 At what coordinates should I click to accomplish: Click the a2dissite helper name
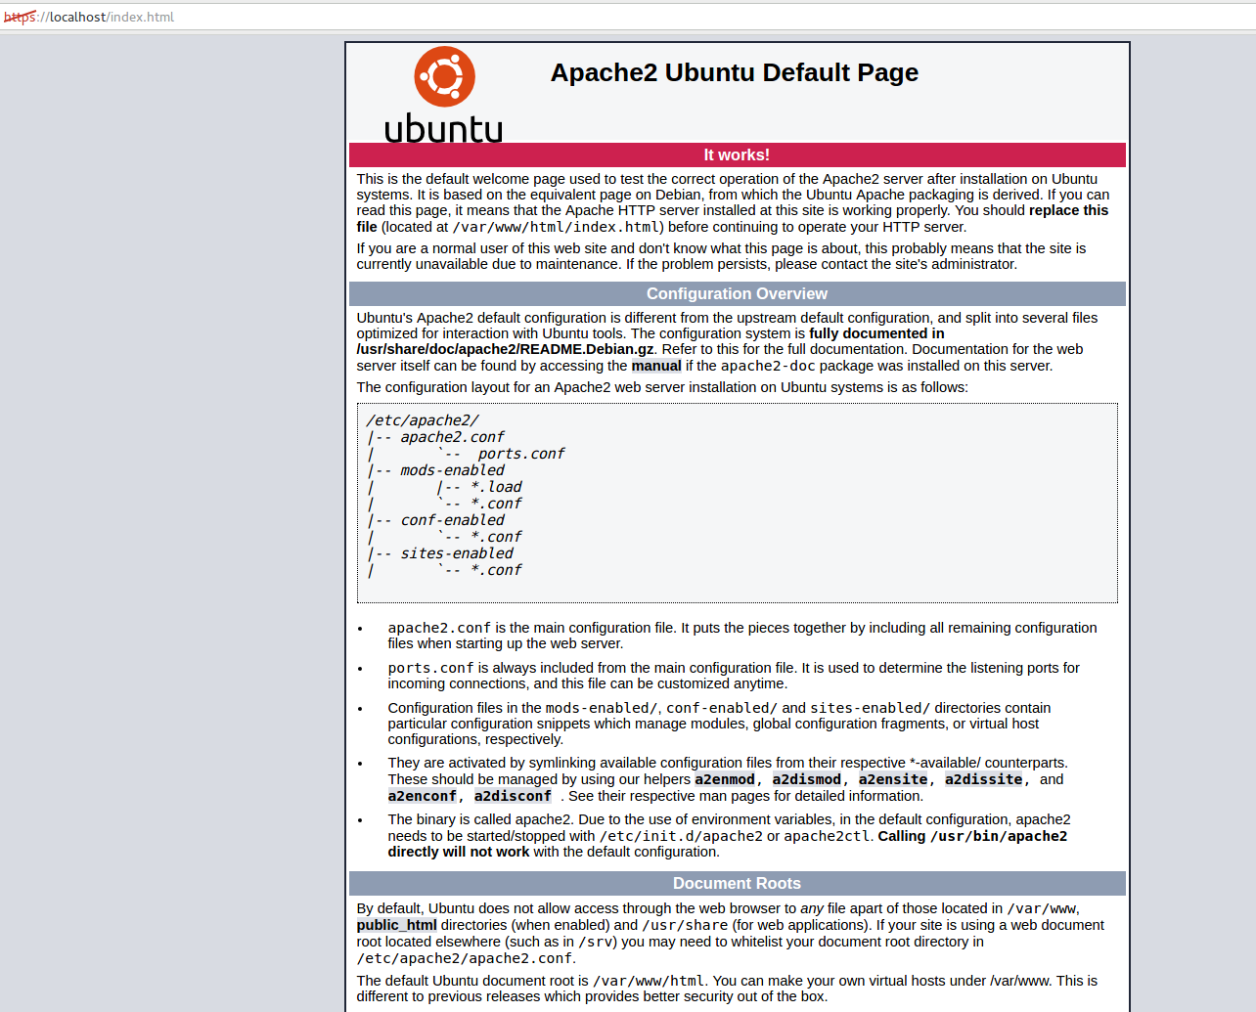[x=984, y=779]
